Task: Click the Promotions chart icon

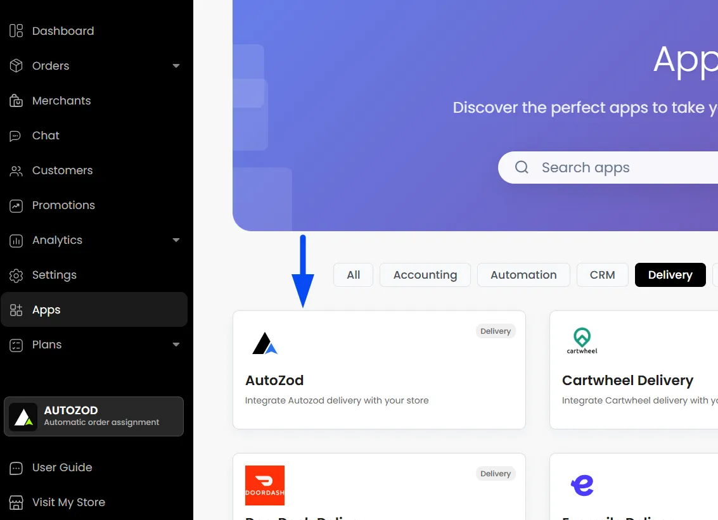Action: (x=16, y=205)
